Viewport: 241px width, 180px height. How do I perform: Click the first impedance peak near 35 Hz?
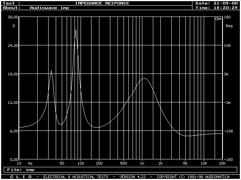point(51,70)
